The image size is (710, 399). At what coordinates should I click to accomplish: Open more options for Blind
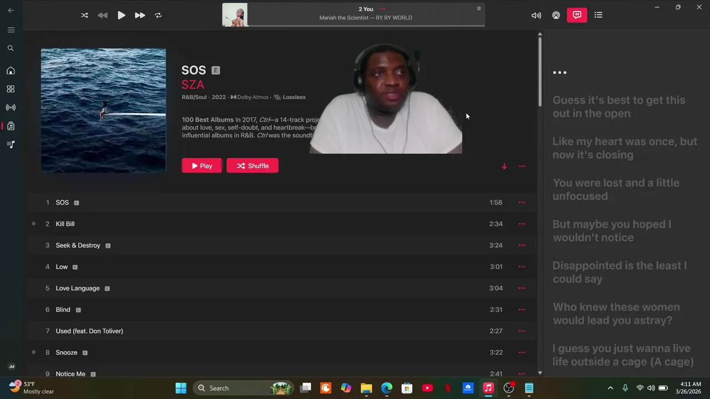521,309
